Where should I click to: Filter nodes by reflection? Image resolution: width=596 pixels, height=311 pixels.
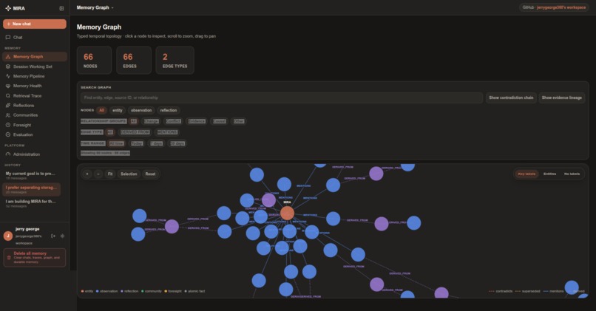click(x=169, y=111)
